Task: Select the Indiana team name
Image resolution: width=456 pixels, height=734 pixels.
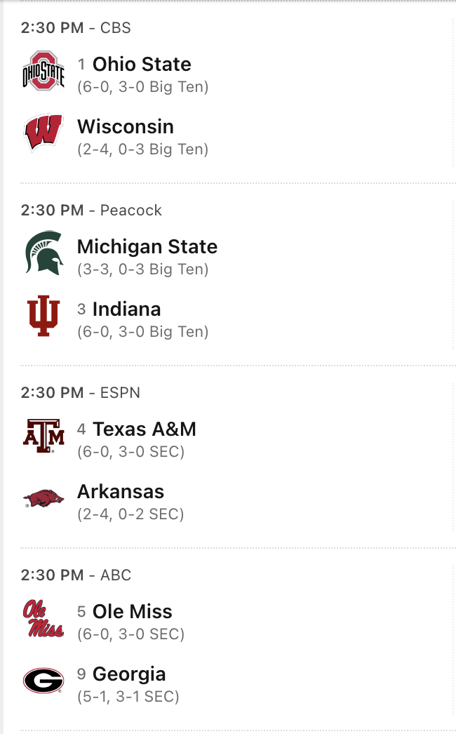Action: [x=126, y=309]
